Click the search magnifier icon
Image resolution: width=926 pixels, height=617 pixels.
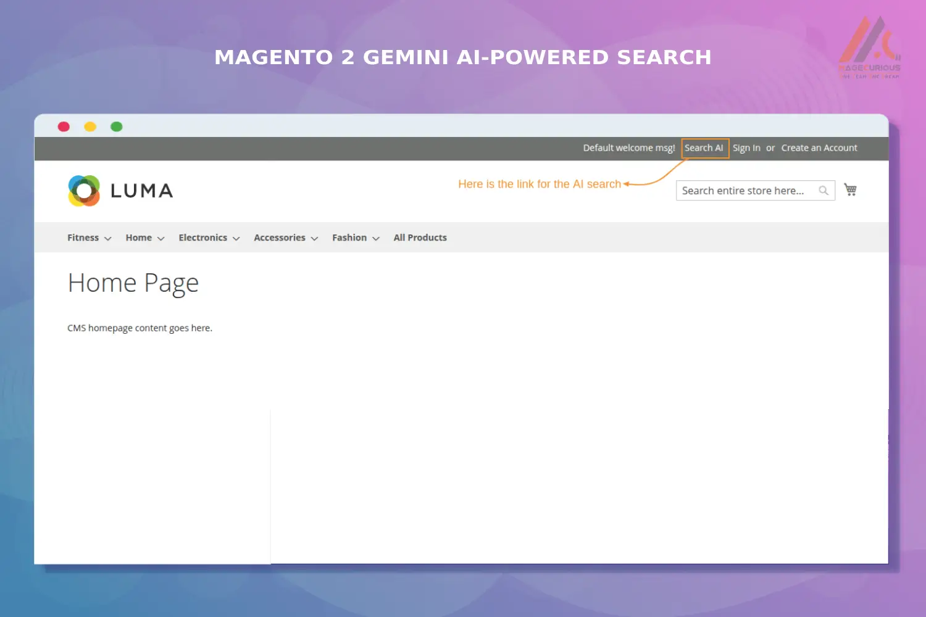824,190
